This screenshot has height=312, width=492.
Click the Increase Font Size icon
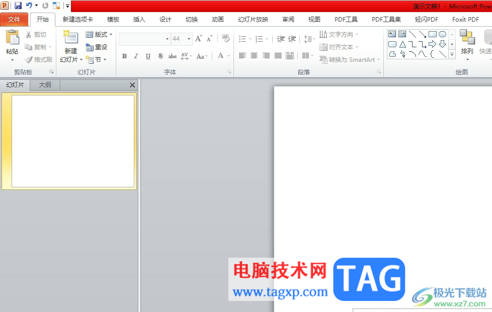pyautogui.click(x=199, y=39)
